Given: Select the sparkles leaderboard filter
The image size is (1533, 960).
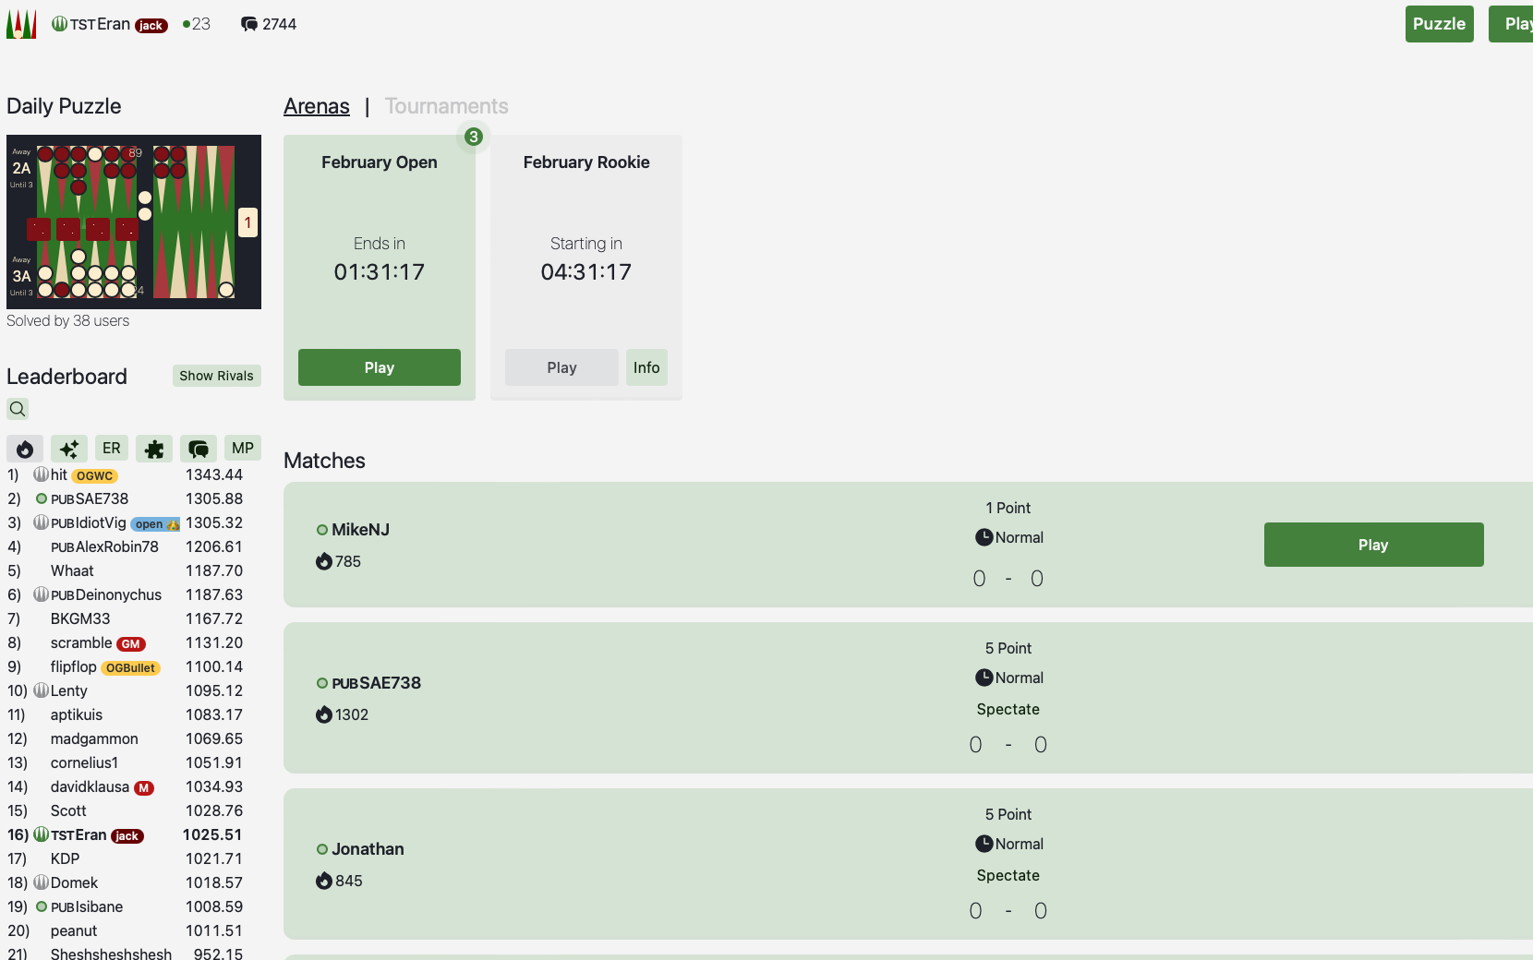Looking at the screenshot, I should coord(69,449).
